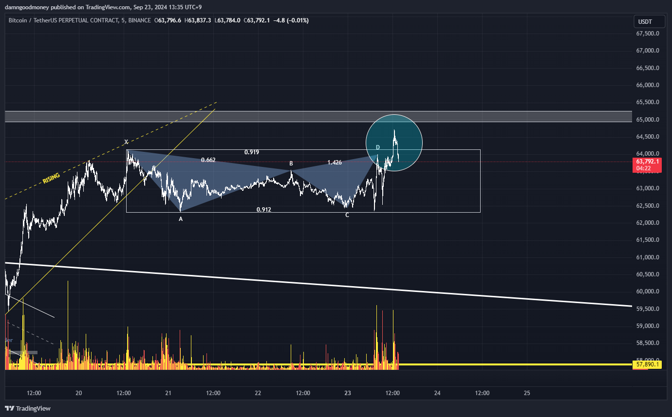Click the 0.662 ratio label
The image size is (672, 417).
click(208, 160)
